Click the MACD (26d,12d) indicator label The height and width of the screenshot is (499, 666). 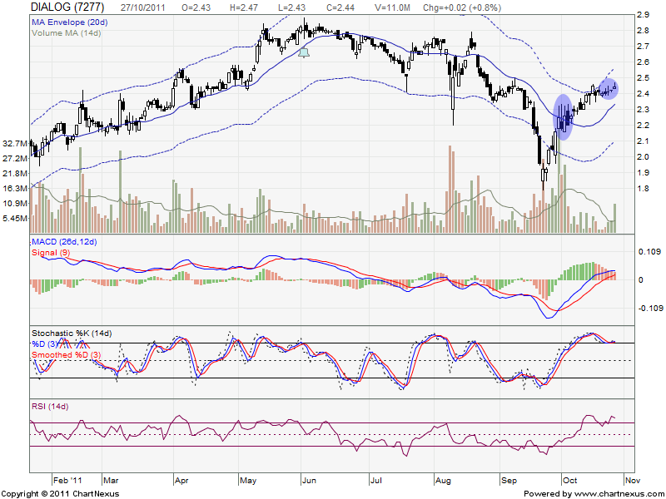[65, 241]
